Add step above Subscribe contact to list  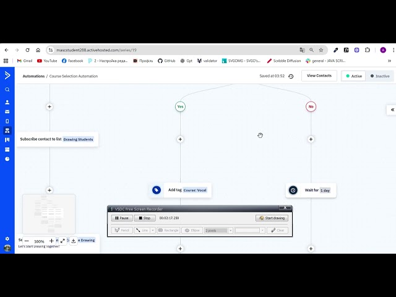[x=49, y=106]
